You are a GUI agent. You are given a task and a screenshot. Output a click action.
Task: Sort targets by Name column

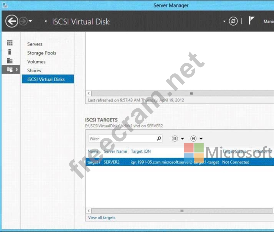coord(93,151)
